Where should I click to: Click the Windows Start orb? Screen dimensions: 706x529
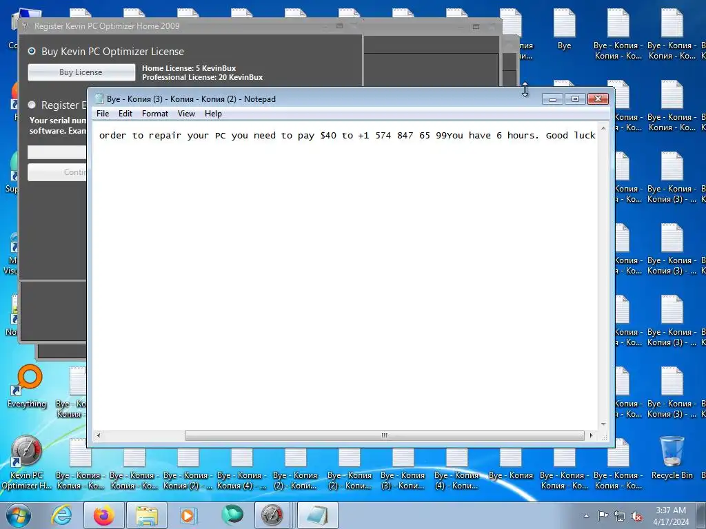coord(19,515)
